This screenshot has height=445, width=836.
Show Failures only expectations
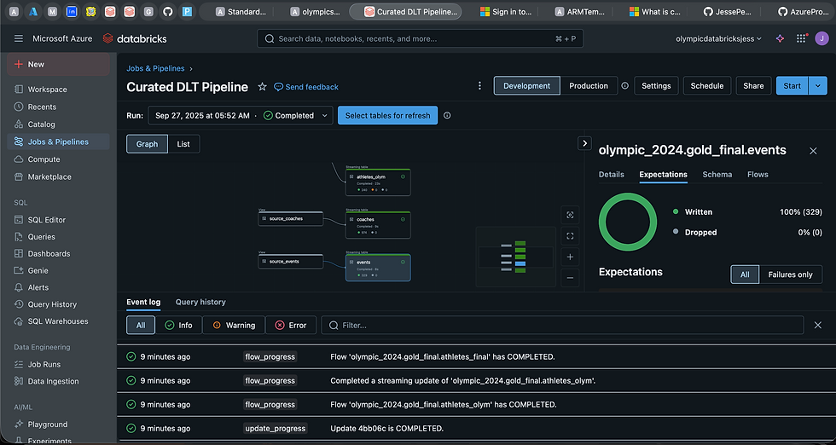790,275
